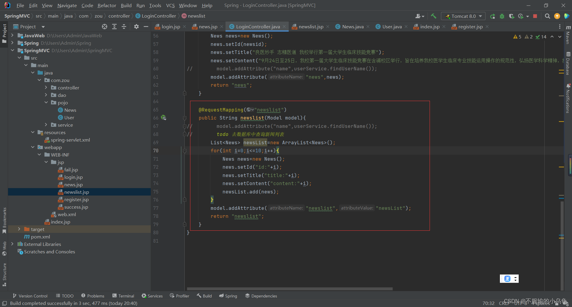The width and height of the screenshot is (572, 307).
Task: Expand the JavaWeb project node
Action: [x=12, y=35]
